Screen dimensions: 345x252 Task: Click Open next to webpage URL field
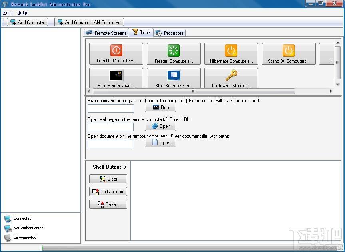point(160,126)
